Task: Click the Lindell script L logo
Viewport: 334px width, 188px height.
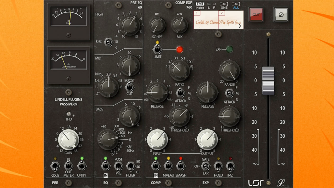Action: pyautogui.click(x=281, y=182)
